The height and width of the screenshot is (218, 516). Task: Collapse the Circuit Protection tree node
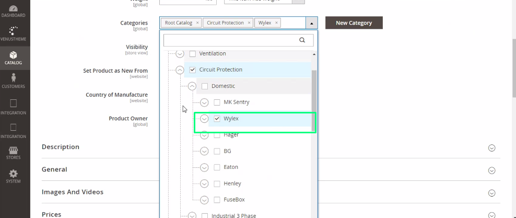pyautogui.click(x=180, y=70)
